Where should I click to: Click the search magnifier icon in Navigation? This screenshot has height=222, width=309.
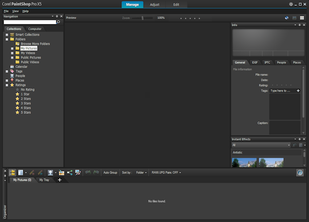point(59,22)
